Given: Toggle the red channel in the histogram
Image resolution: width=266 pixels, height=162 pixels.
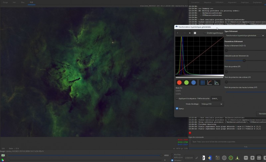Looking at the screenshot, I should pos(179,82).
